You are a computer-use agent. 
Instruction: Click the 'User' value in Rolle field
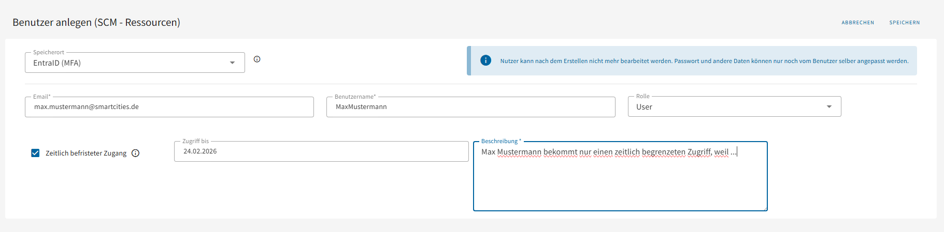[644, 107]
